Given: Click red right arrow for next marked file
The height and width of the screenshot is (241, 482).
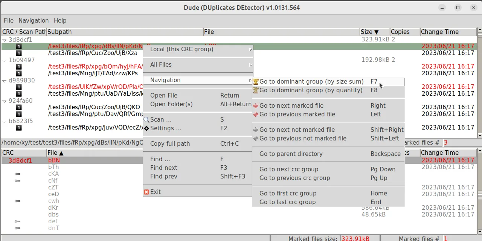Looking at the screenshot, I should [256, 105].
